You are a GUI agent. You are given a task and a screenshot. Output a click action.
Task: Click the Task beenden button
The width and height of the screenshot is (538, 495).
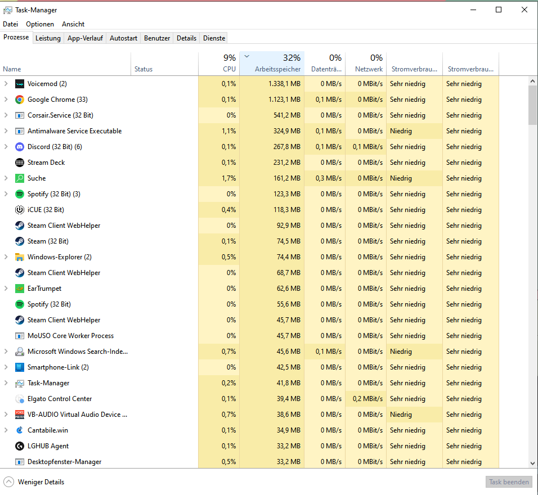click(509, 482)
